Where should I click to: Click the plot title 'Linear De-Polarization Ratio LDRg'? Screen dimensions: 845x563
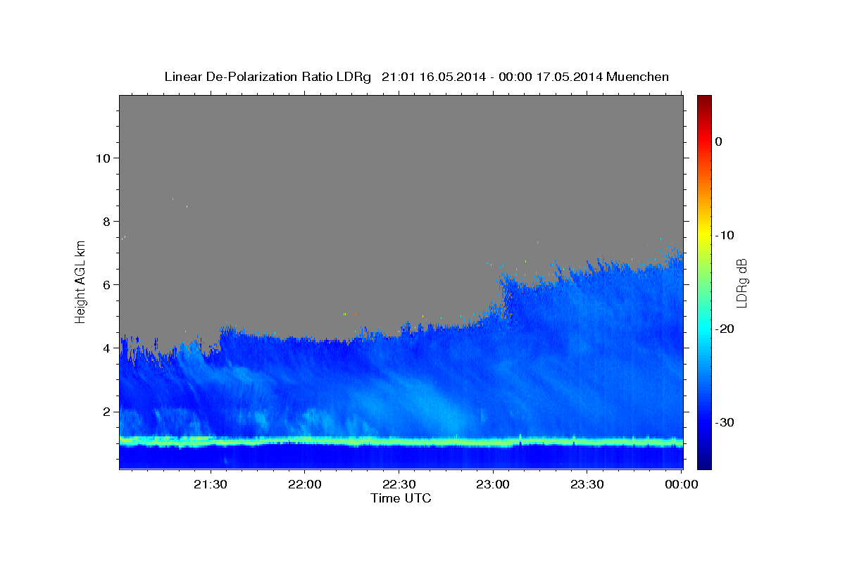coord(268,77)
